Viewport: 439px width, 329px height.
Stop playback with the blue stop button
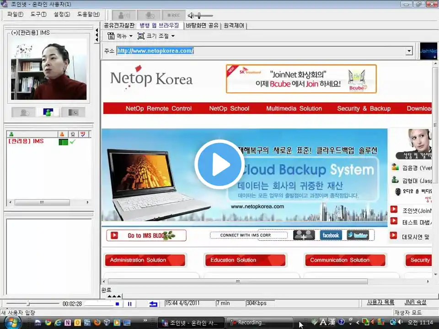click(118, 304)
